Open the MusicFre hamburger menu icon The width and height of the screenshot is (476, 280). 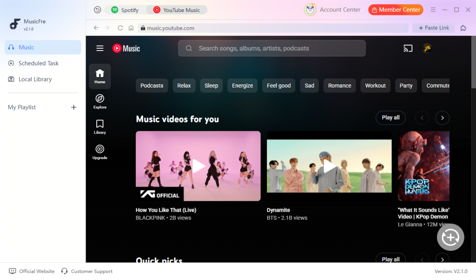pos(433,10)
